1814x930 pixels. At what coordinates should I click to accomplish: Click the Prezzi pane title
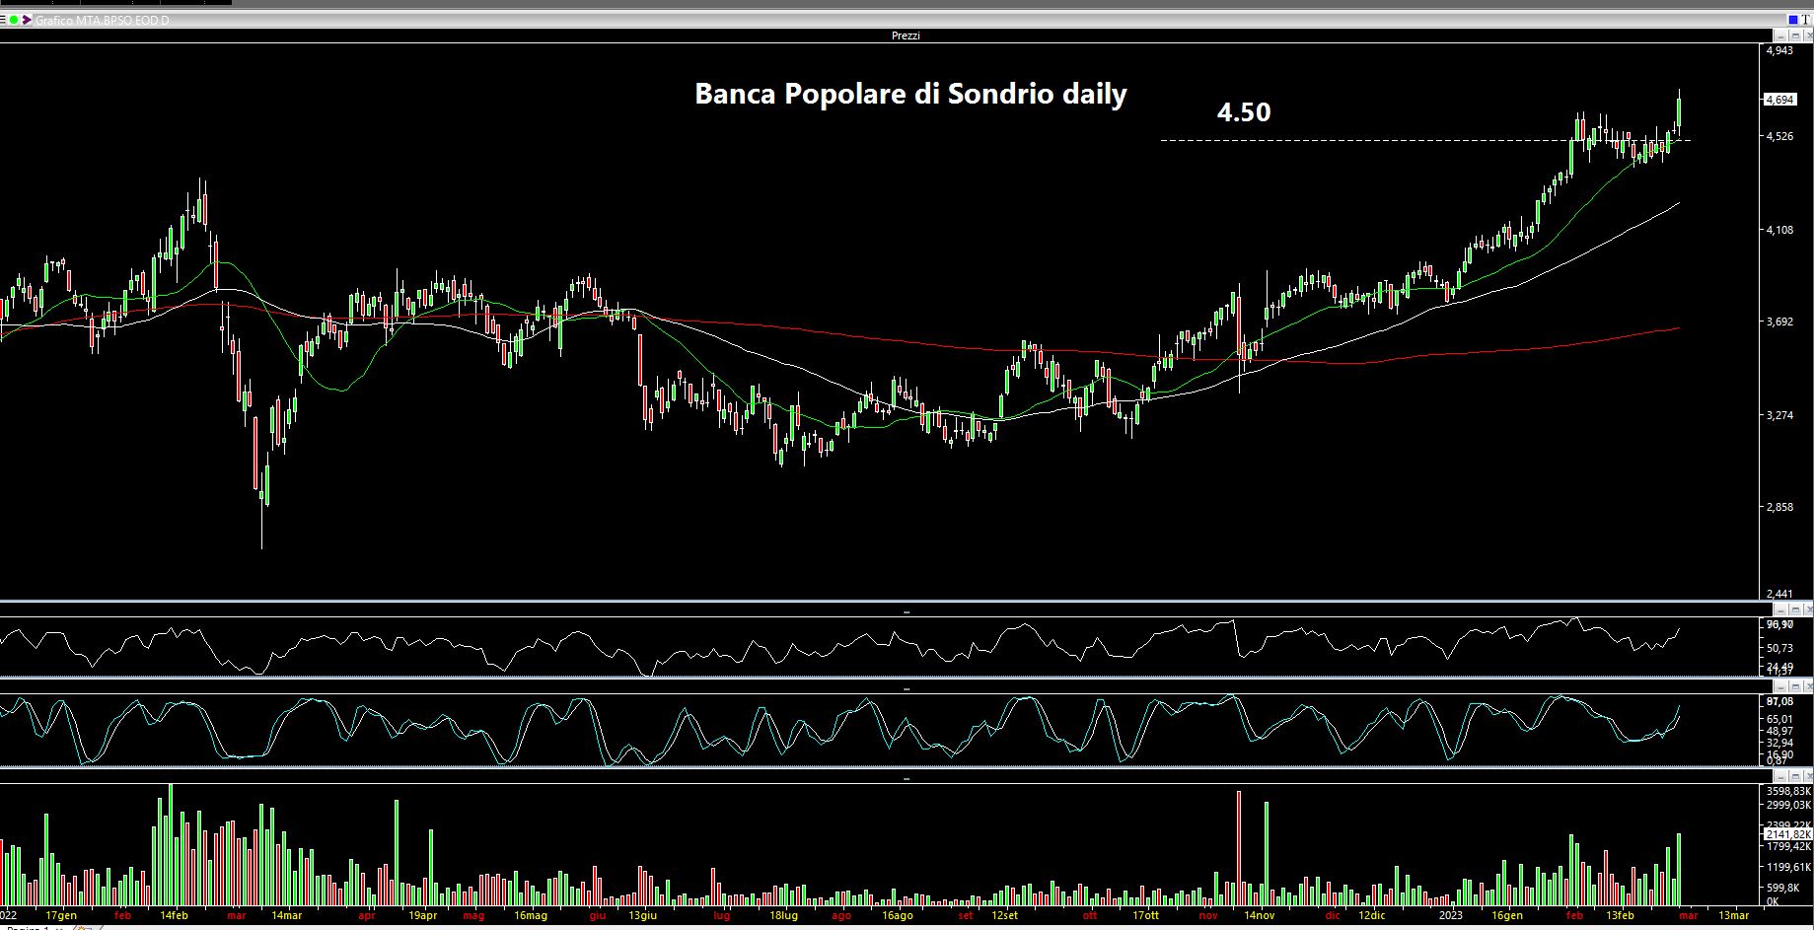[906, 36]
